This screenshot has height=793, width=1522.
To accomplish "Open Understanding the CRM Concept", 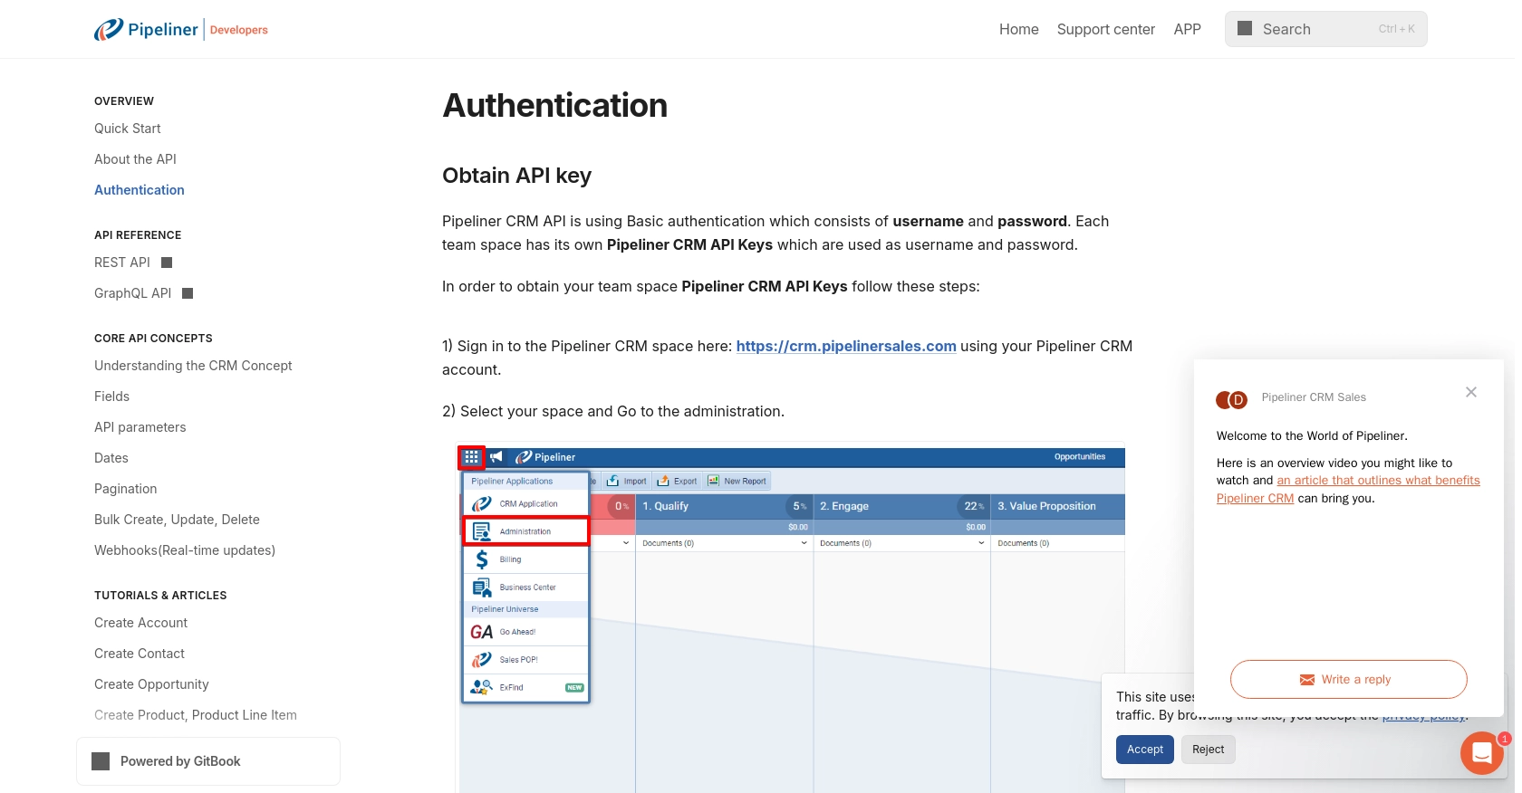I will 193,366.
